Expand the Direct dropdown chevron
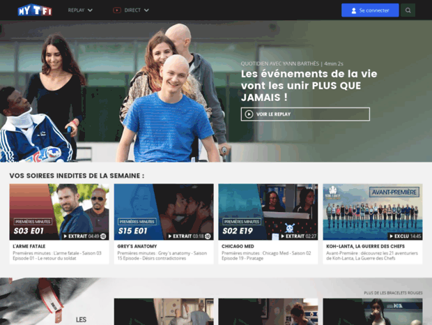 (x=146, y=10)
